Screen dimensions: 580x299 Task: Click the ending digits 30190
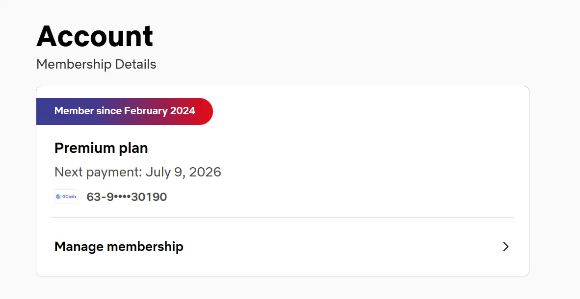tap(149, 197)
